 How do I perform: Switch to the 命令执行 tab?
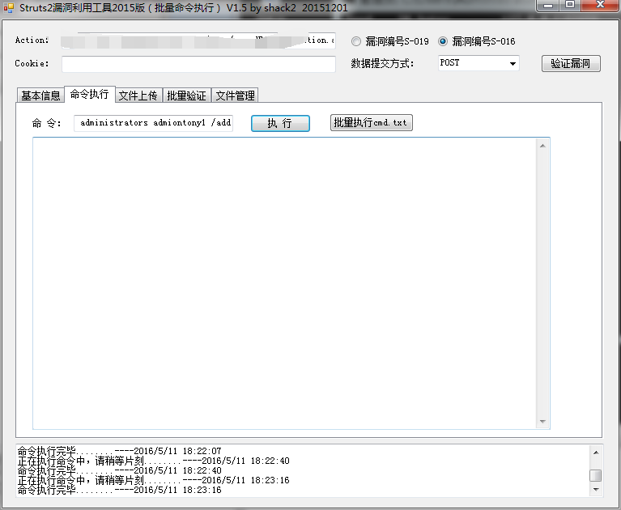click(x=90, y=94)
